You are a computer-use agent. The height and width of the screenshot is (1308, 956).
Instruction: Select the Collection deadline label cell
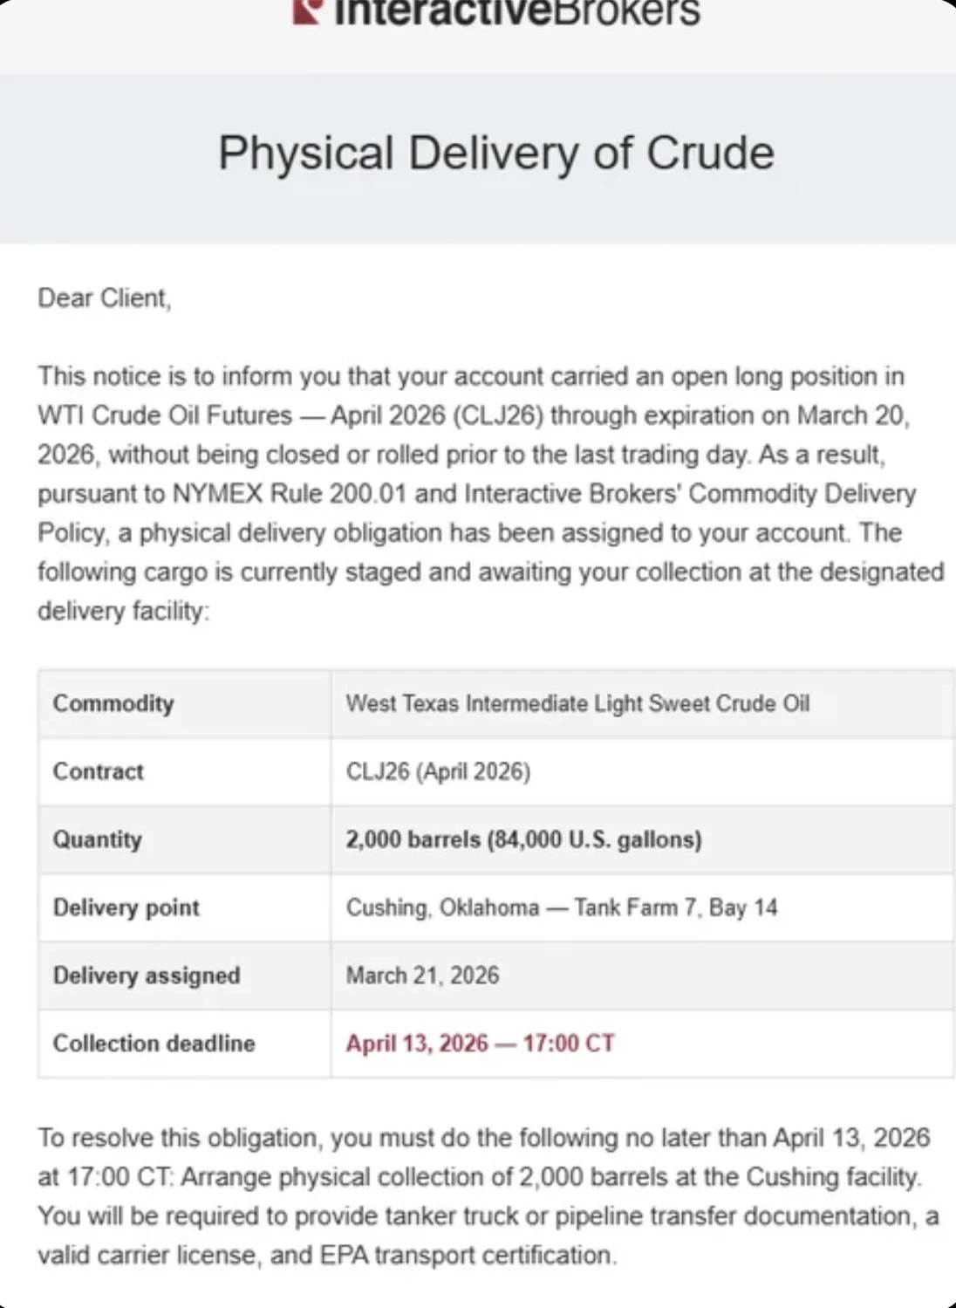154,1044
